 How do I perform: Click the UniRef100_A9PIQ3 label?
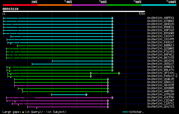161,30
